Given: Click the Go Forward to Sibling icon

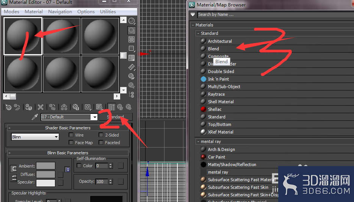Looking at the screenshot, I should click(129, 107).
